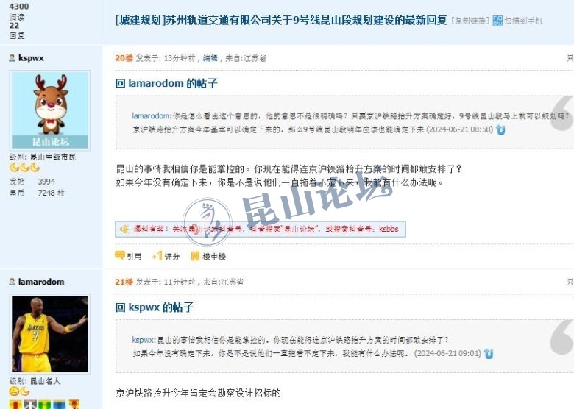The height and width of the screenshot is (409, 574).
Task: Click the lamarodom name in the quoted reply
Action: tap(150, 116)
